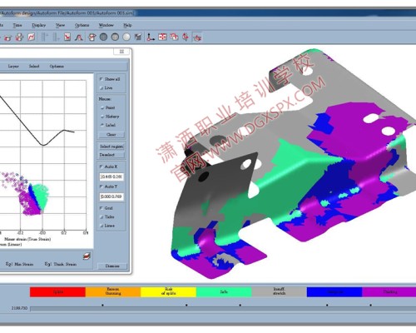Toggle the Grid checkbox
The height and width of the screenshot is (333, 416).
[102, 208]
